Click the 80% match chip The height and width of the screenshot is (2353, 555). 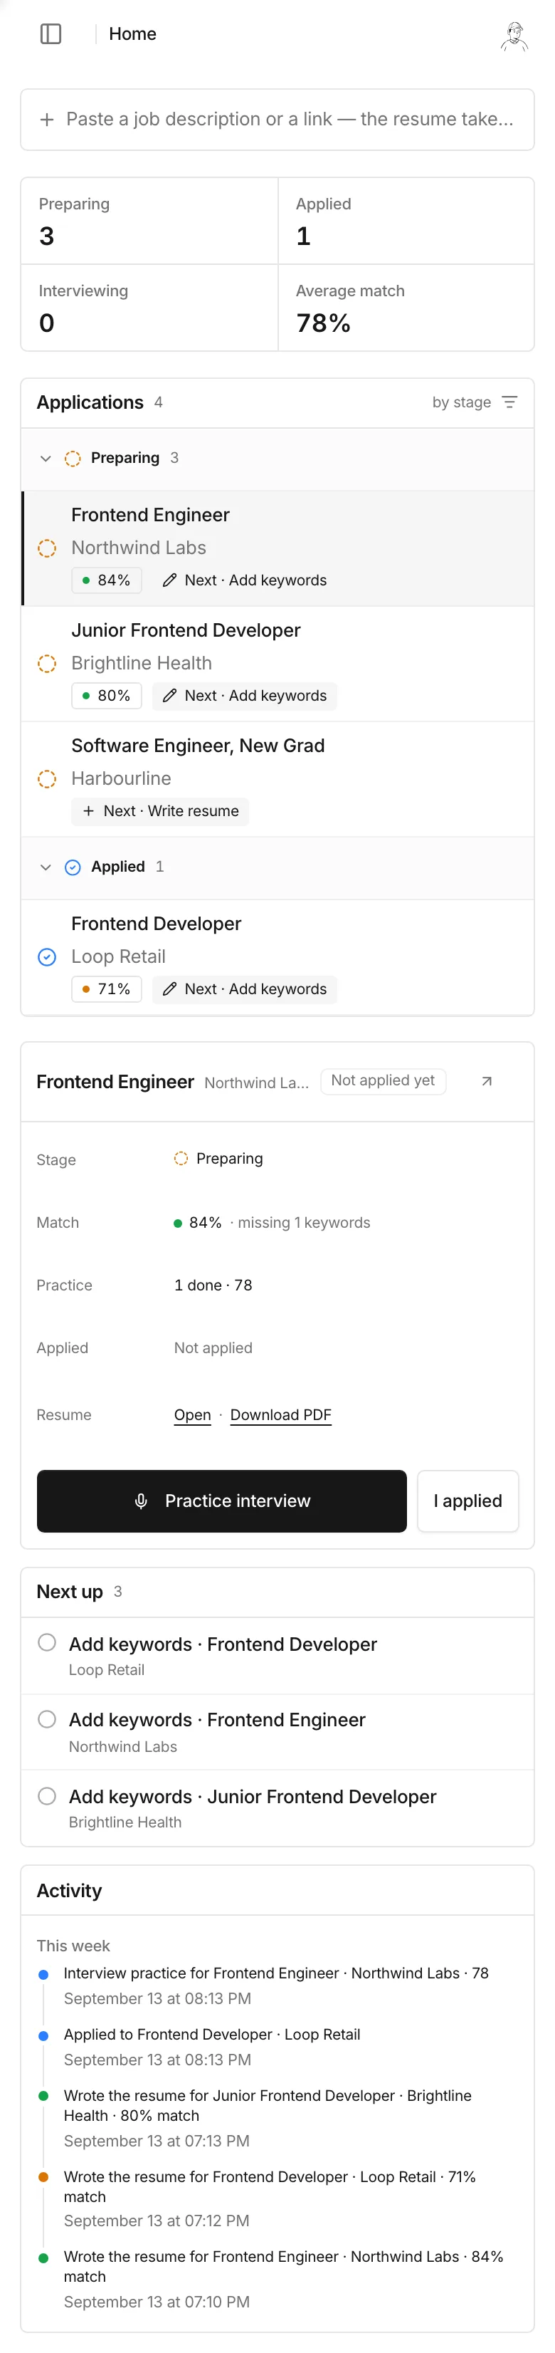coord(106,695)
